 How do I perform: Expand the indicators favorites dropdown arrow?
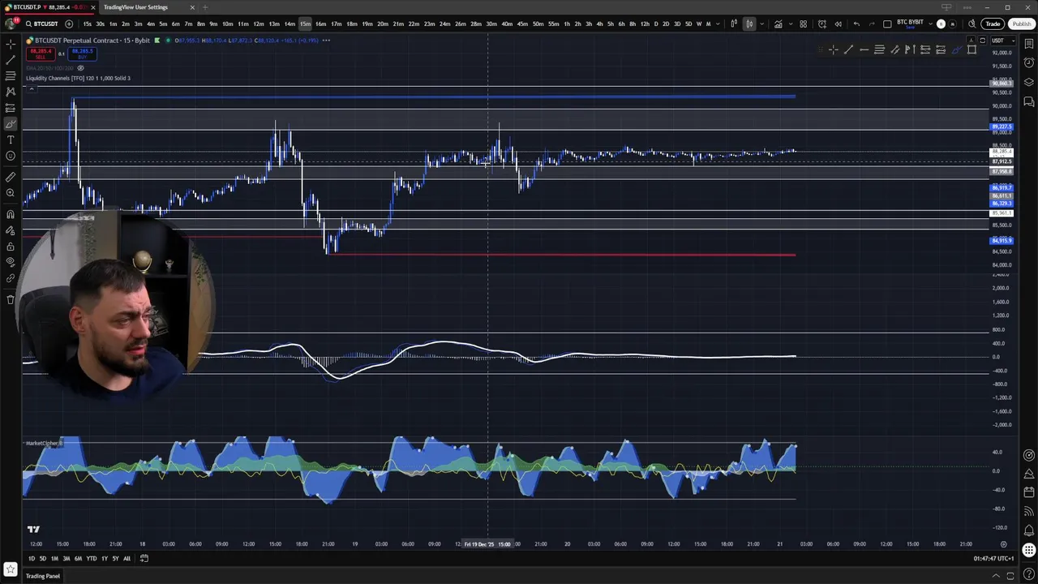(791, 24)
